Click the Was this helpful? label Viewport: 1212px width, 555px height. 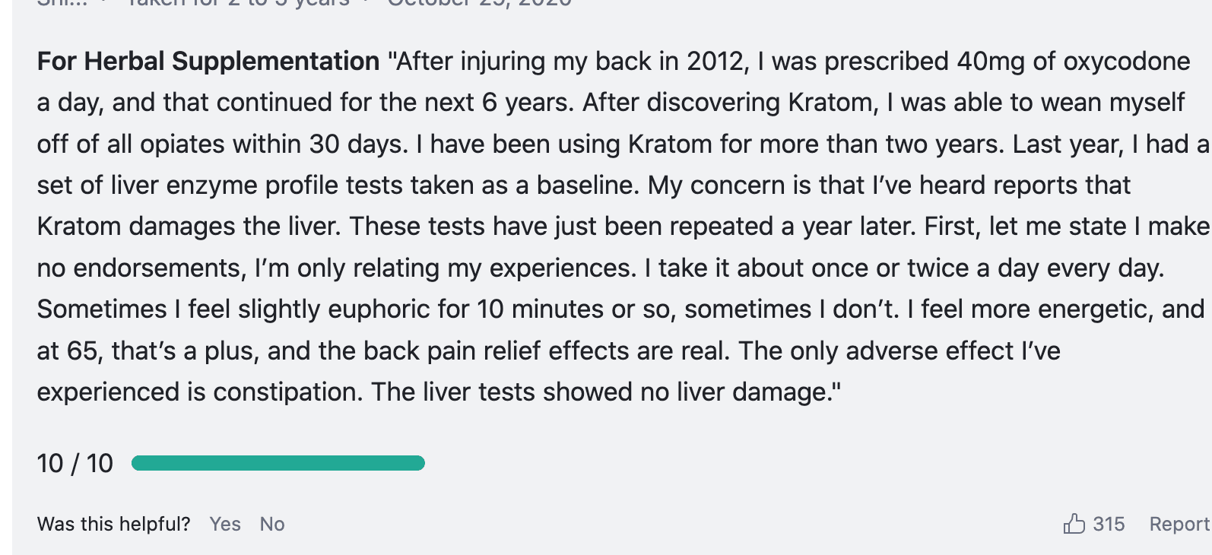tap(113, 524)
